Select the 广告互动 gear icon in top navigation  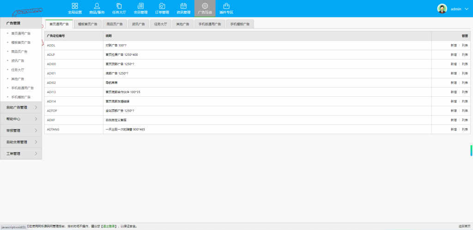(205, 6)
